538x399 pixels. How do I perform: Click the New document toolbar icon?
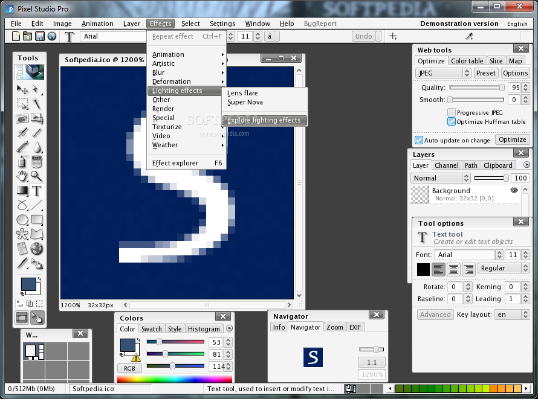(16, 36)
